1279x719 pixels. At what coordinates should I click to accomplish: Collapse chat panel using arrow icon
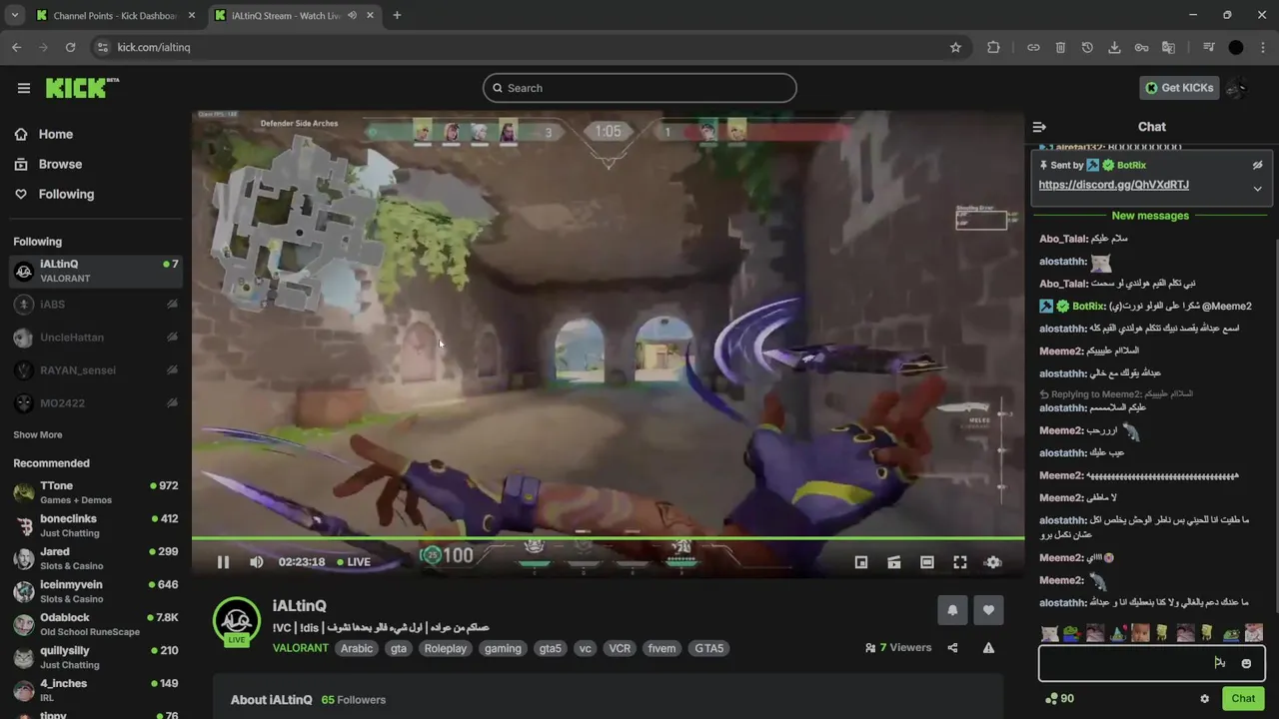coord(1039,127)
